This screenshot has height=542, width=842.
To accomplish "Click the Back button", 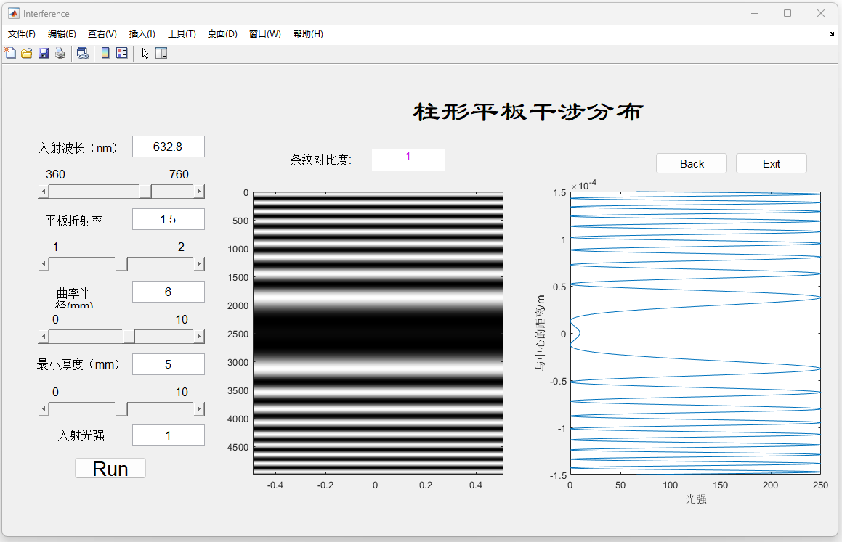I will tap(691, 163).
